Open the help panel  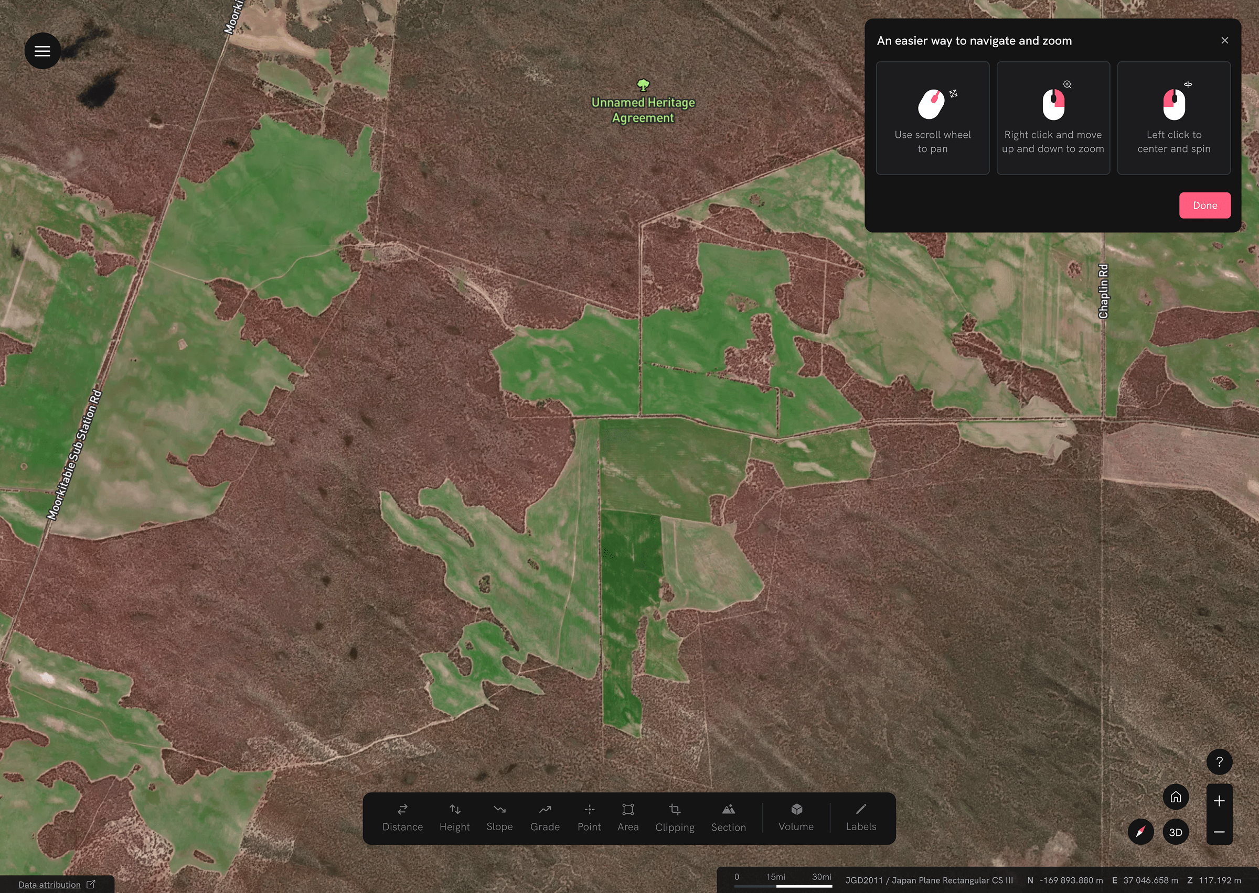(x=1219, y=762)
